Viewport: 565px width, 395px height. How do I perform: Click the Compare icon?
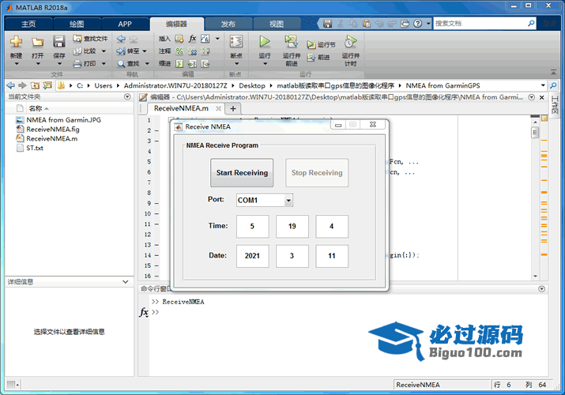tap(77, 51)
